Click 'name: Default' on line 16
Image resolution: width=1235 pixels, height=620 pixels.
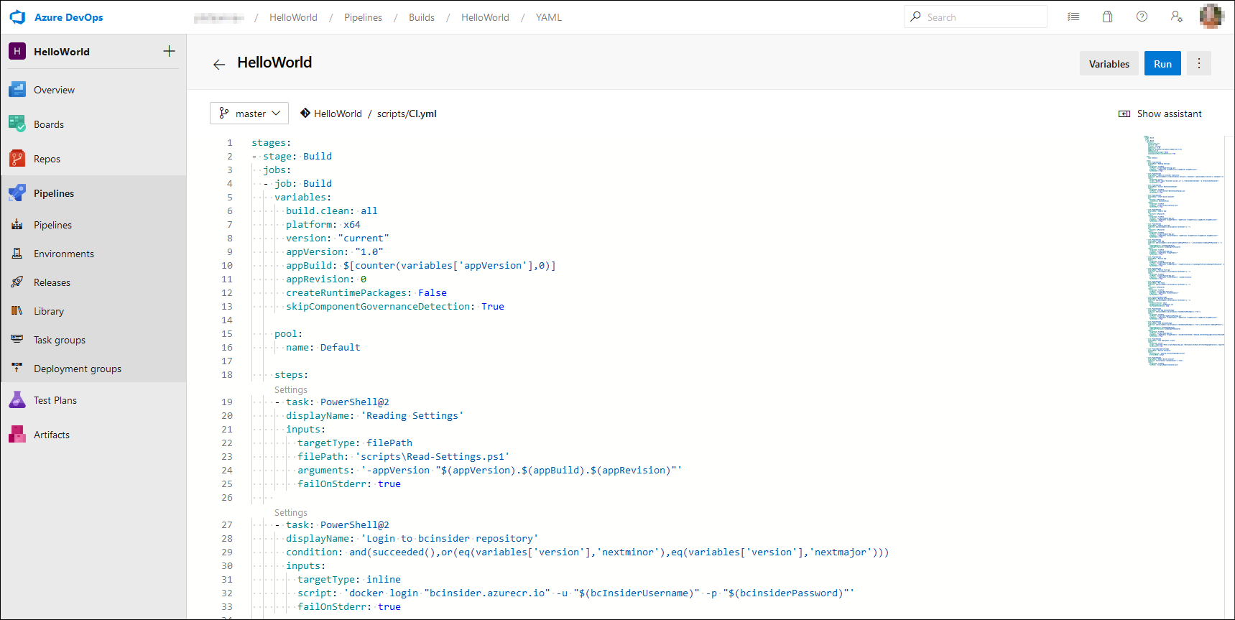(323, 348)
